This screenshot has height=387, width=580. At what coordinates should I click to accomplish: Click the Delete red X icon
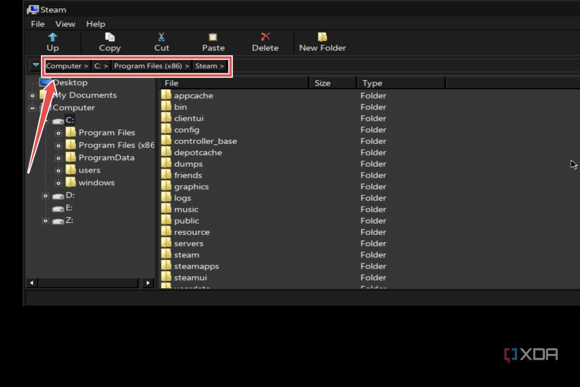pos(265,37)
